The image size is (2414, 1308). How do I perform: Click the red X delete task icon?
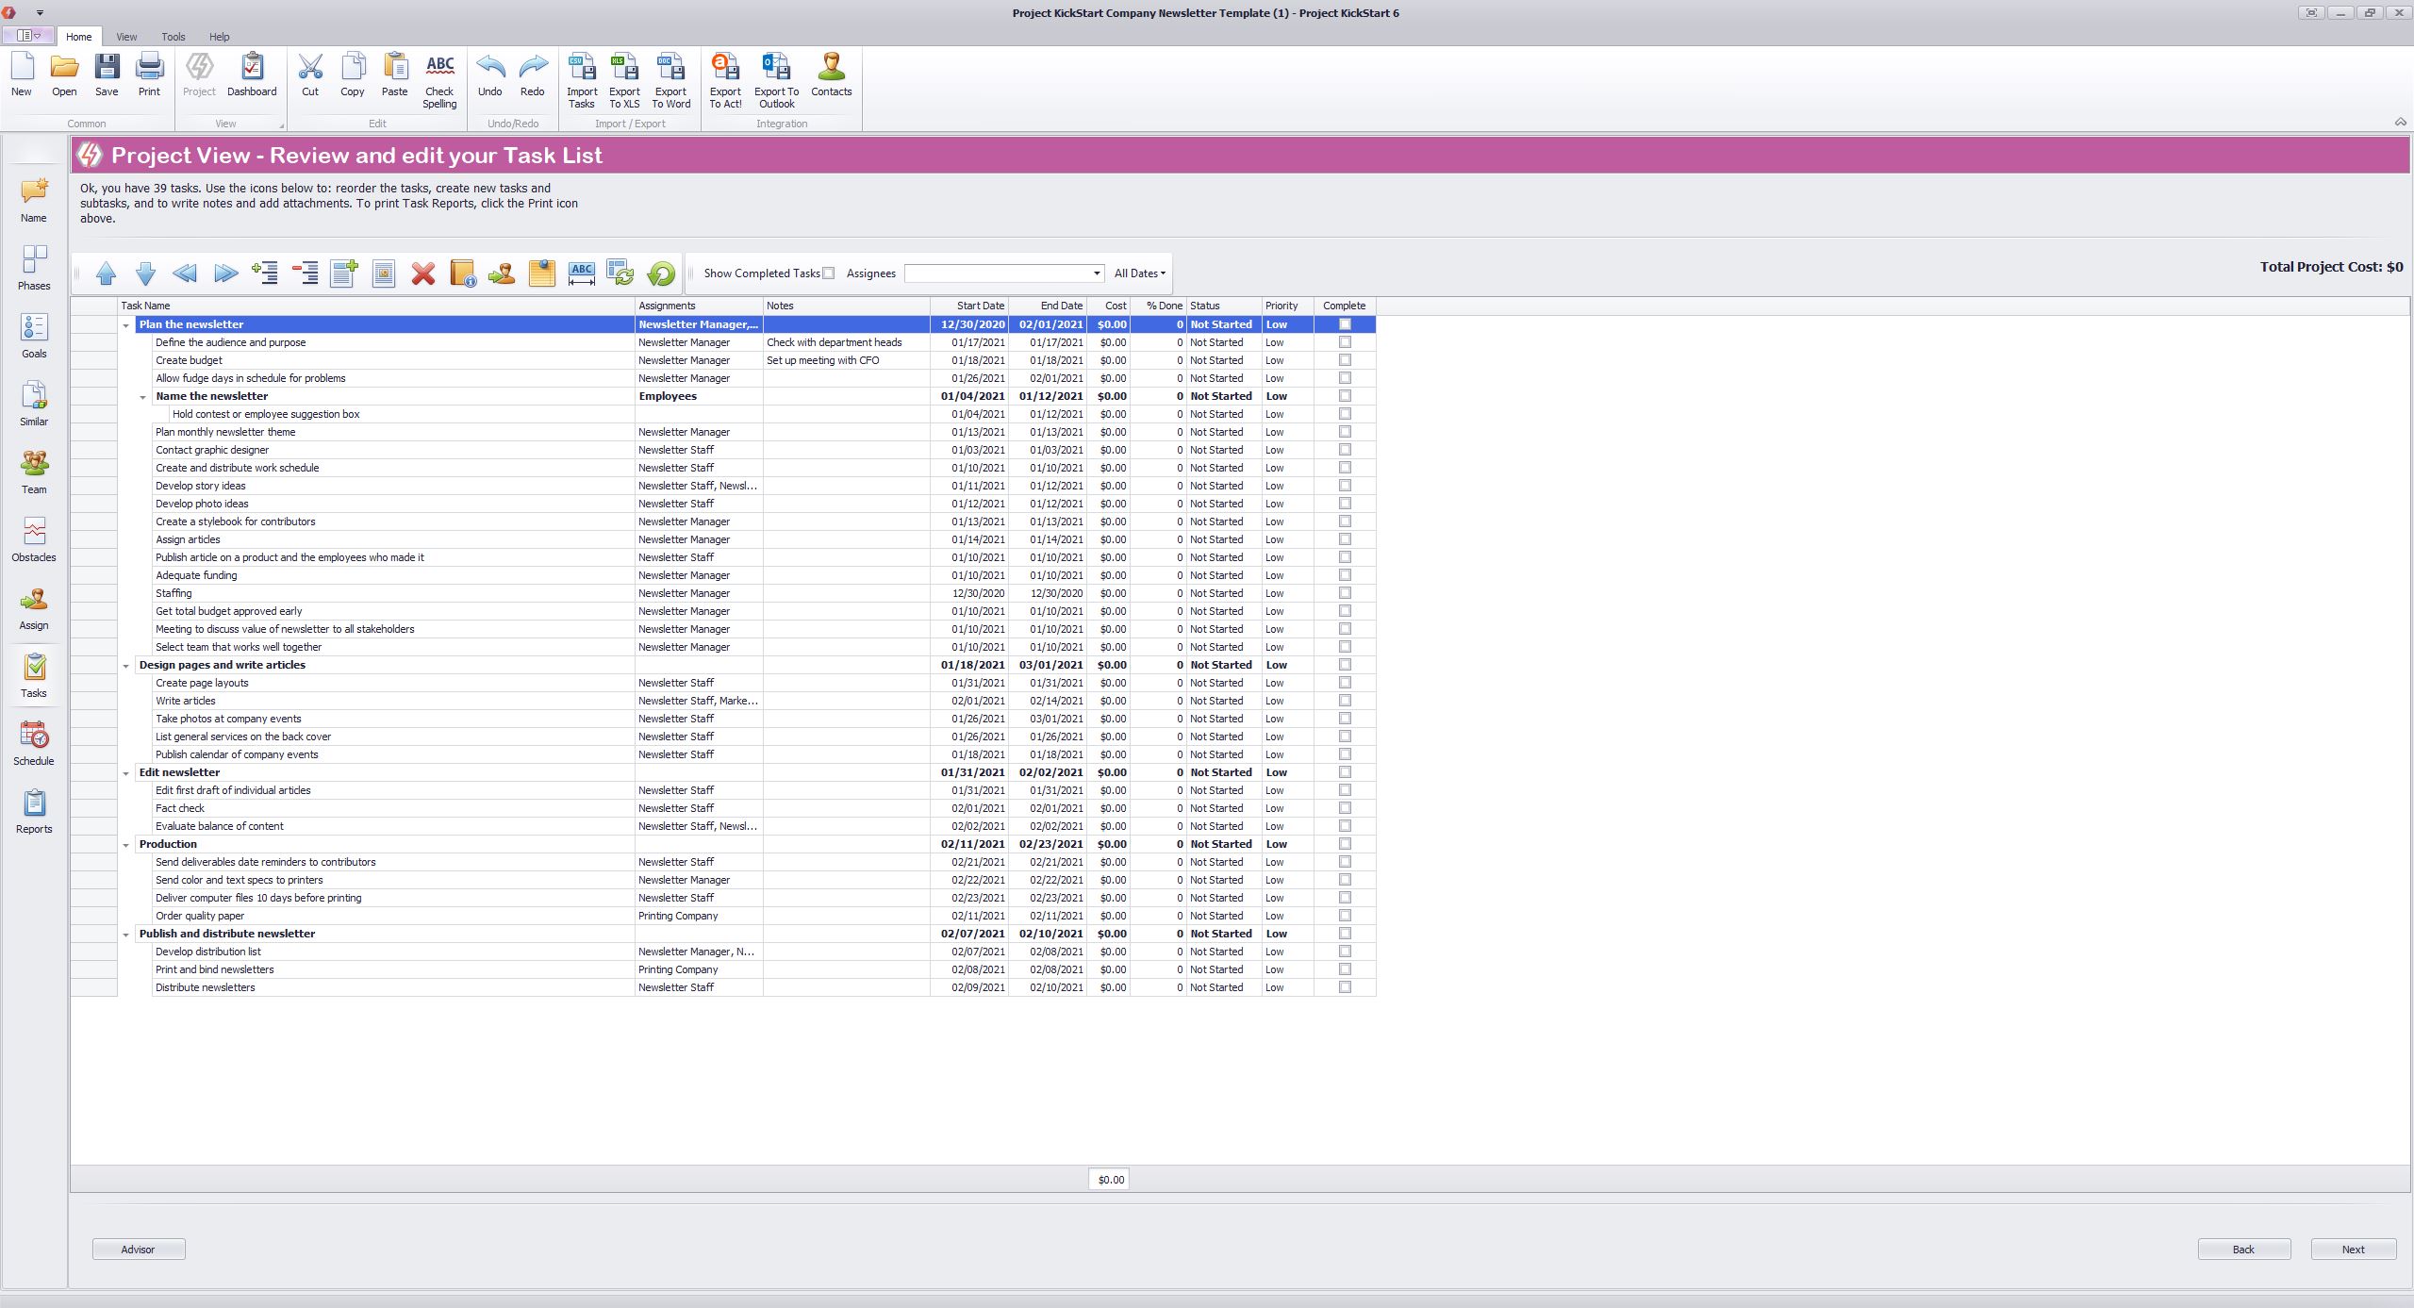423,273
